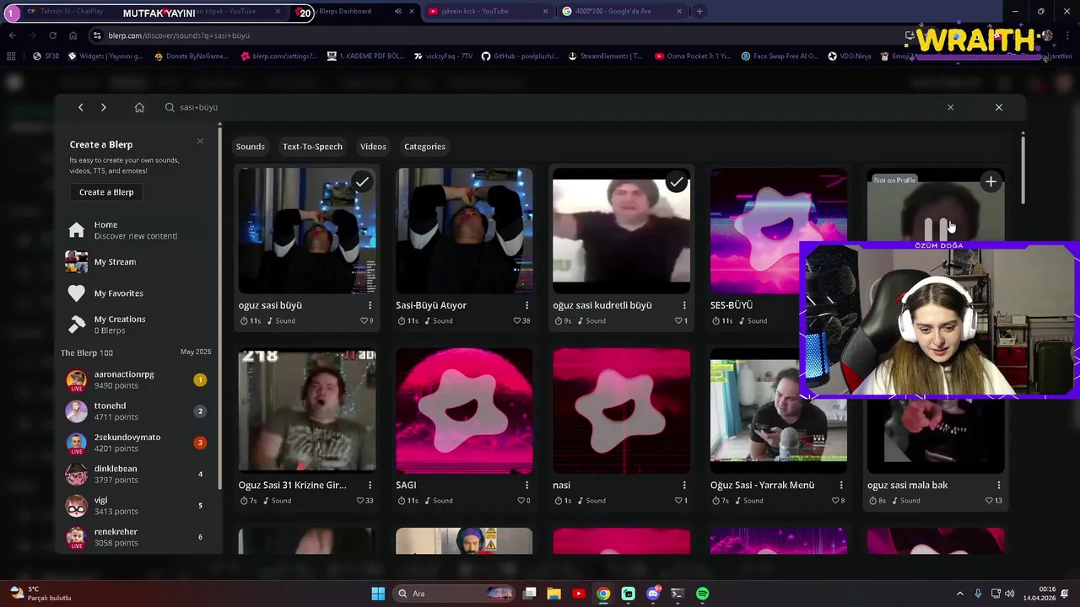Screen dimensions: 1080x607
Task: Close the Blerp discover overlay
Action: pos(999,107)
